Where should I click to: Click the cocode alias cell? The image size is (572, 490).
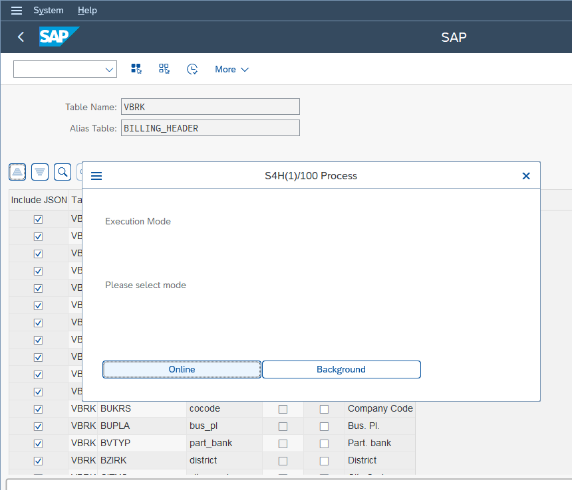coord(224,409)
